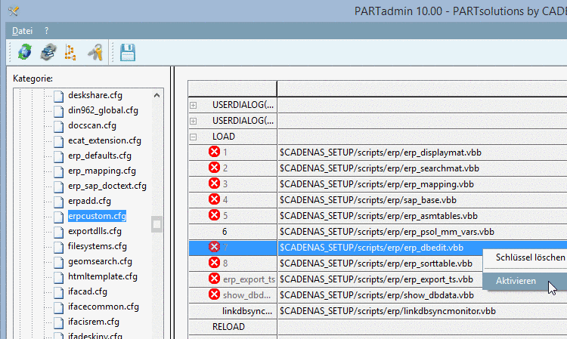Open the Datei menu
The height and width of the screenshot is (339, 567).
[x=23, y=31]
